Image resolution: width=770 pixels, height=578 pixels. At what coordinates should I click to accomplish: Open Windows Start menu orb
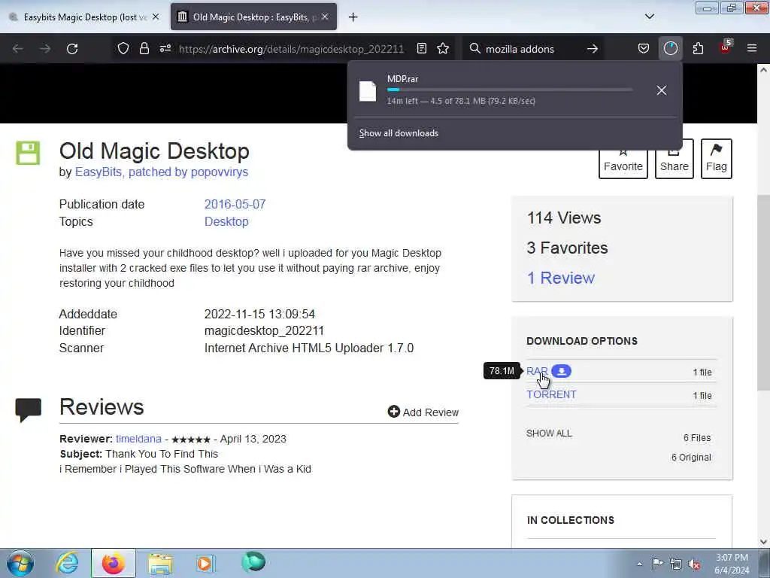(x=20, y=563)
